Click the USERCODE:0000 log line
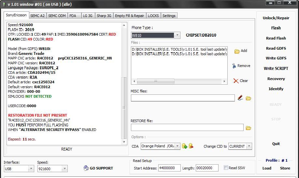Screen dimensions: 299x178 click(x=22, y=106)
